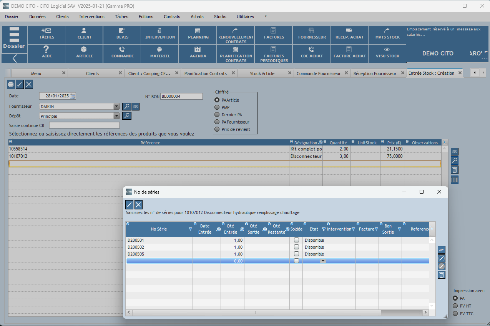Open the filter on the Bon Sortie column
490x326 pixels.
click(399, 229)
